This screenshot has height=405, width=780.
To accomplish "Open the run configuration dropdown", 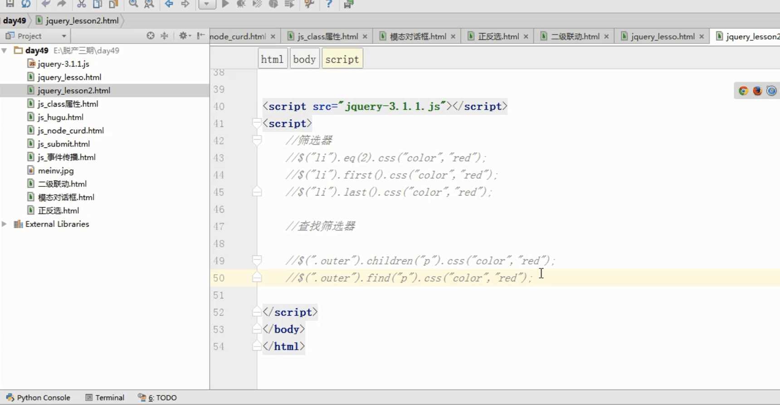I will (x=207, y=4).
